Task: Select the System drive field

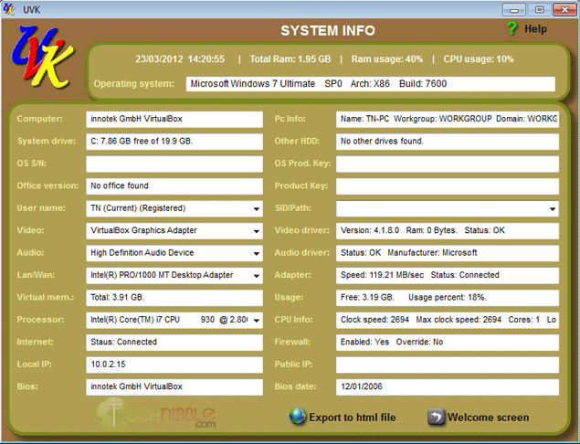Action: (x=174, y=142)
